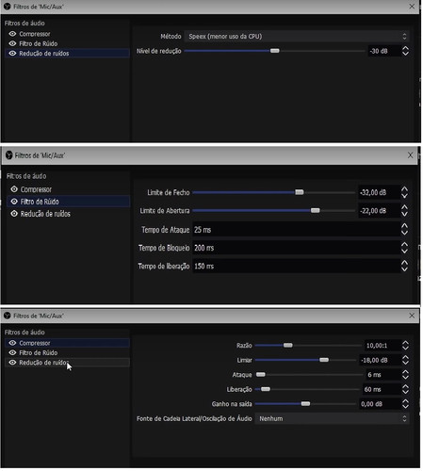Click OBS logo in top window title bar
The width and height of the screenshot is (423, 471).
coord(8,7)
